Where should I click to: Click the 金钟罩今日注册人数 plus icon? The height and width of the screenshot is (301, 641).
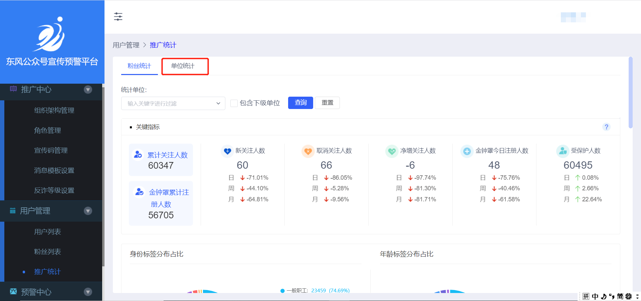pos(467,151)
